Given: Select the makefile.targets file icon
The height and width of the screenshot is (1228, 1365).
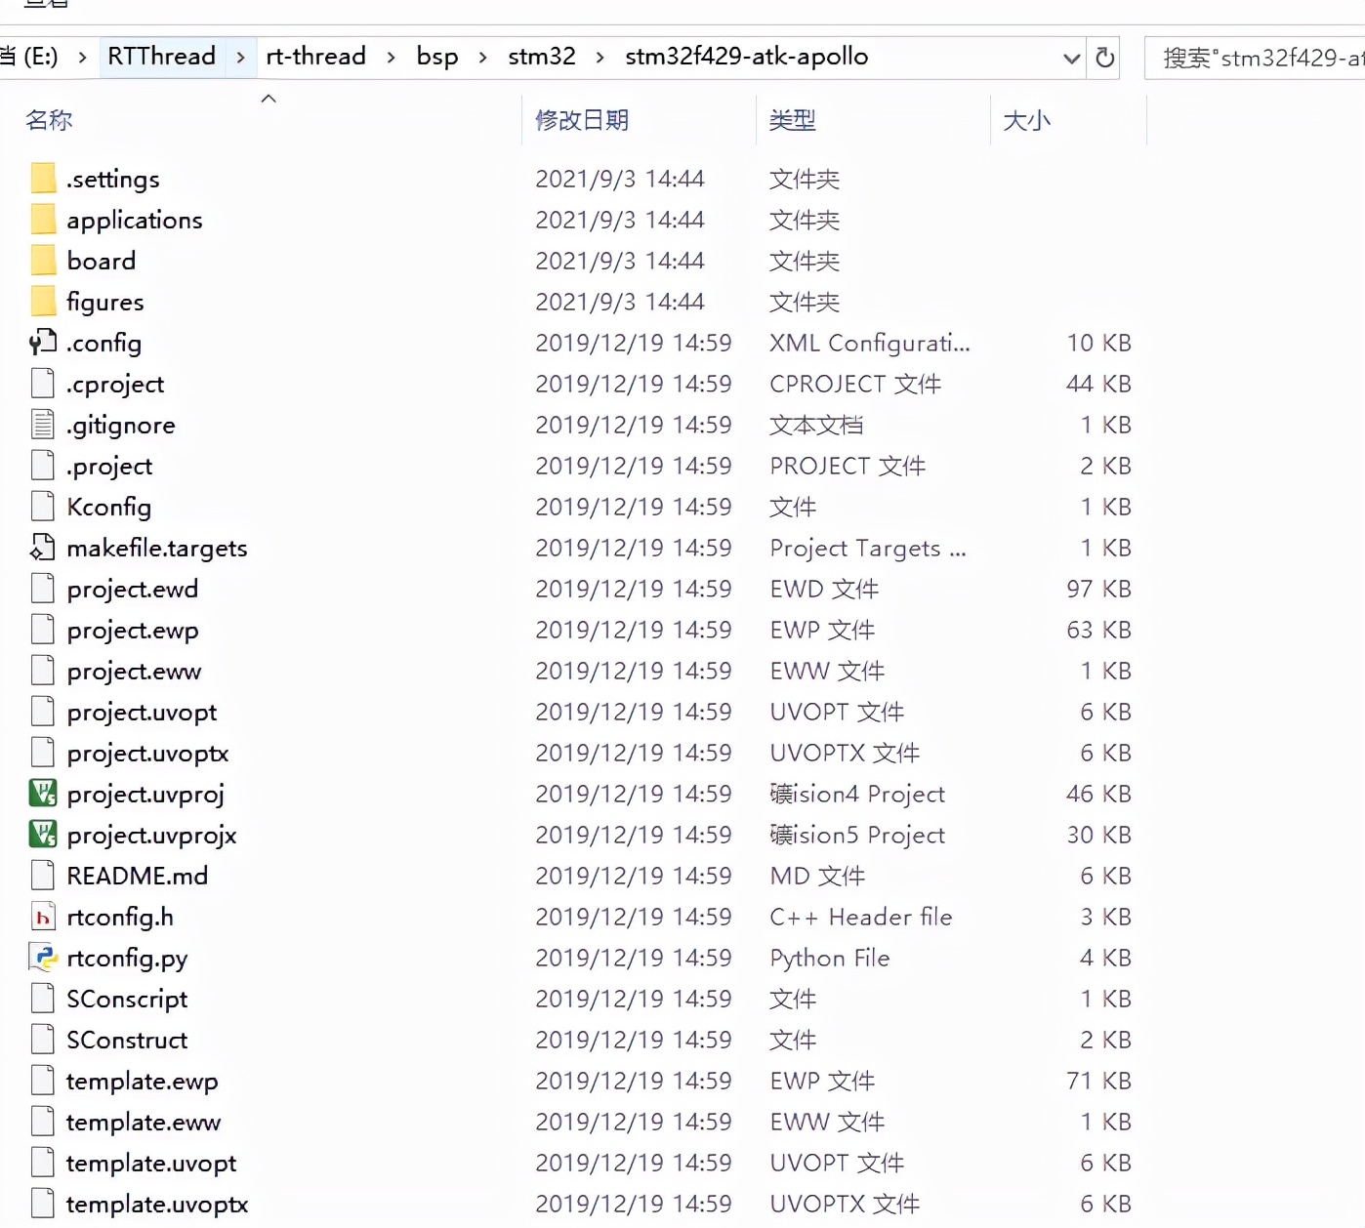Looking at the screenshot, I should (41, 548).
